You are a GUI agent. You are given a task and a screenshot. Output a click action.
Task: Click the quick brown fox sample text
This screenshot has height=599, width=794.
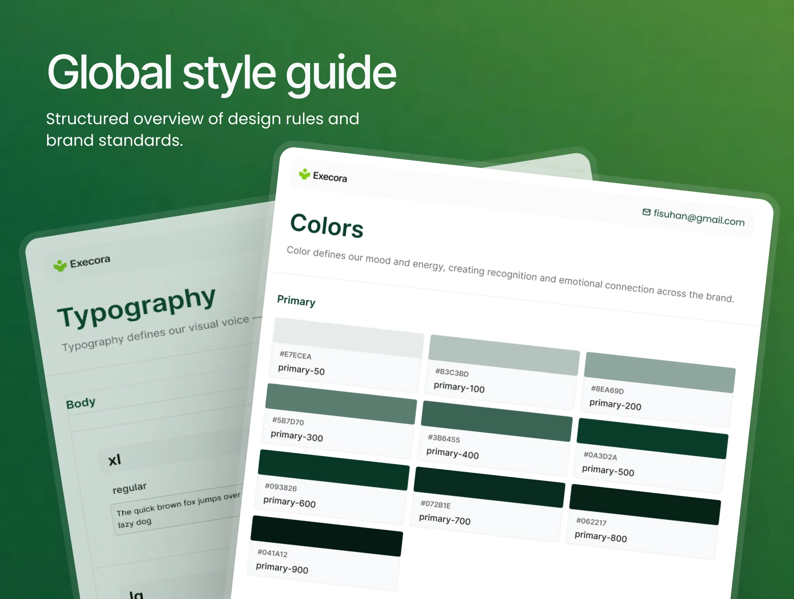[x=179, y=510]
